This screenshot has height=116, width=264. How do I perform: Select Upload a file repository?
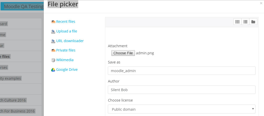click(67, 31)
